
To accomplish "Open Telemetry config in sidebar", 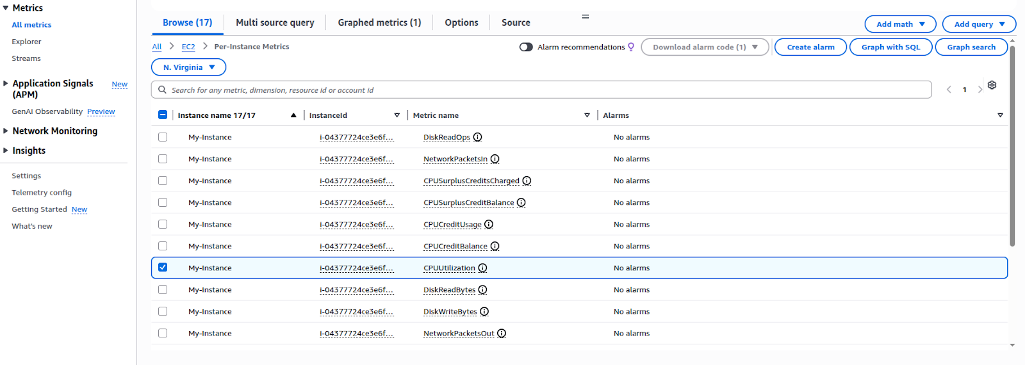I will coord(42,193).
